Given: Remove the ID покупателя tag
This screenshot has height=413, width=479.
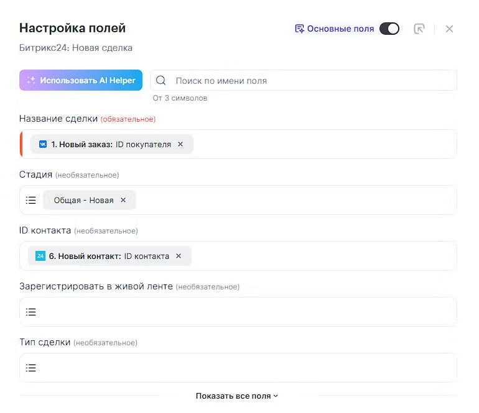Looking at the screenshot, I should (180, 144).
